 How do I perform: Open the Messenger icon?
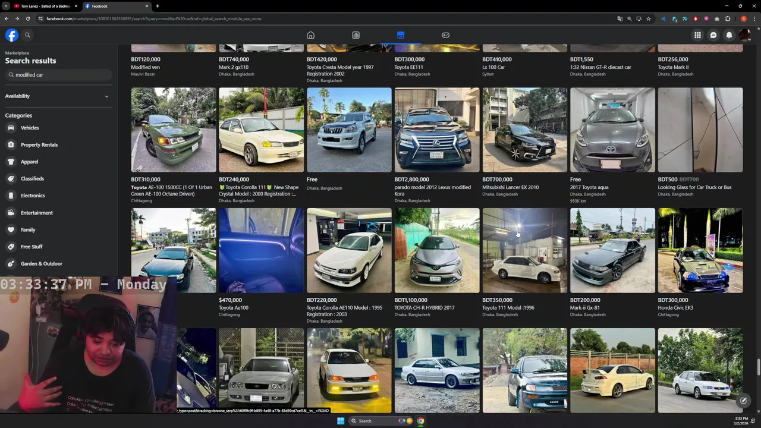point(713,35)
